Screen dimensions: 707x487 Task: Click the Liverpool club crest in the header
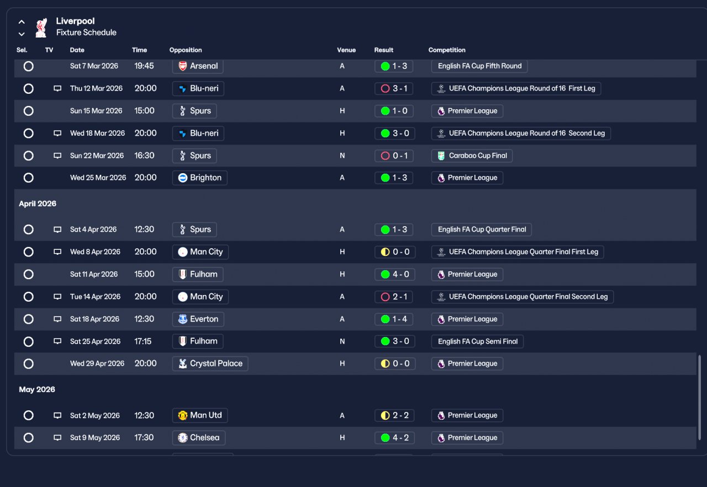pyautogui.click(x=41, y=28)
